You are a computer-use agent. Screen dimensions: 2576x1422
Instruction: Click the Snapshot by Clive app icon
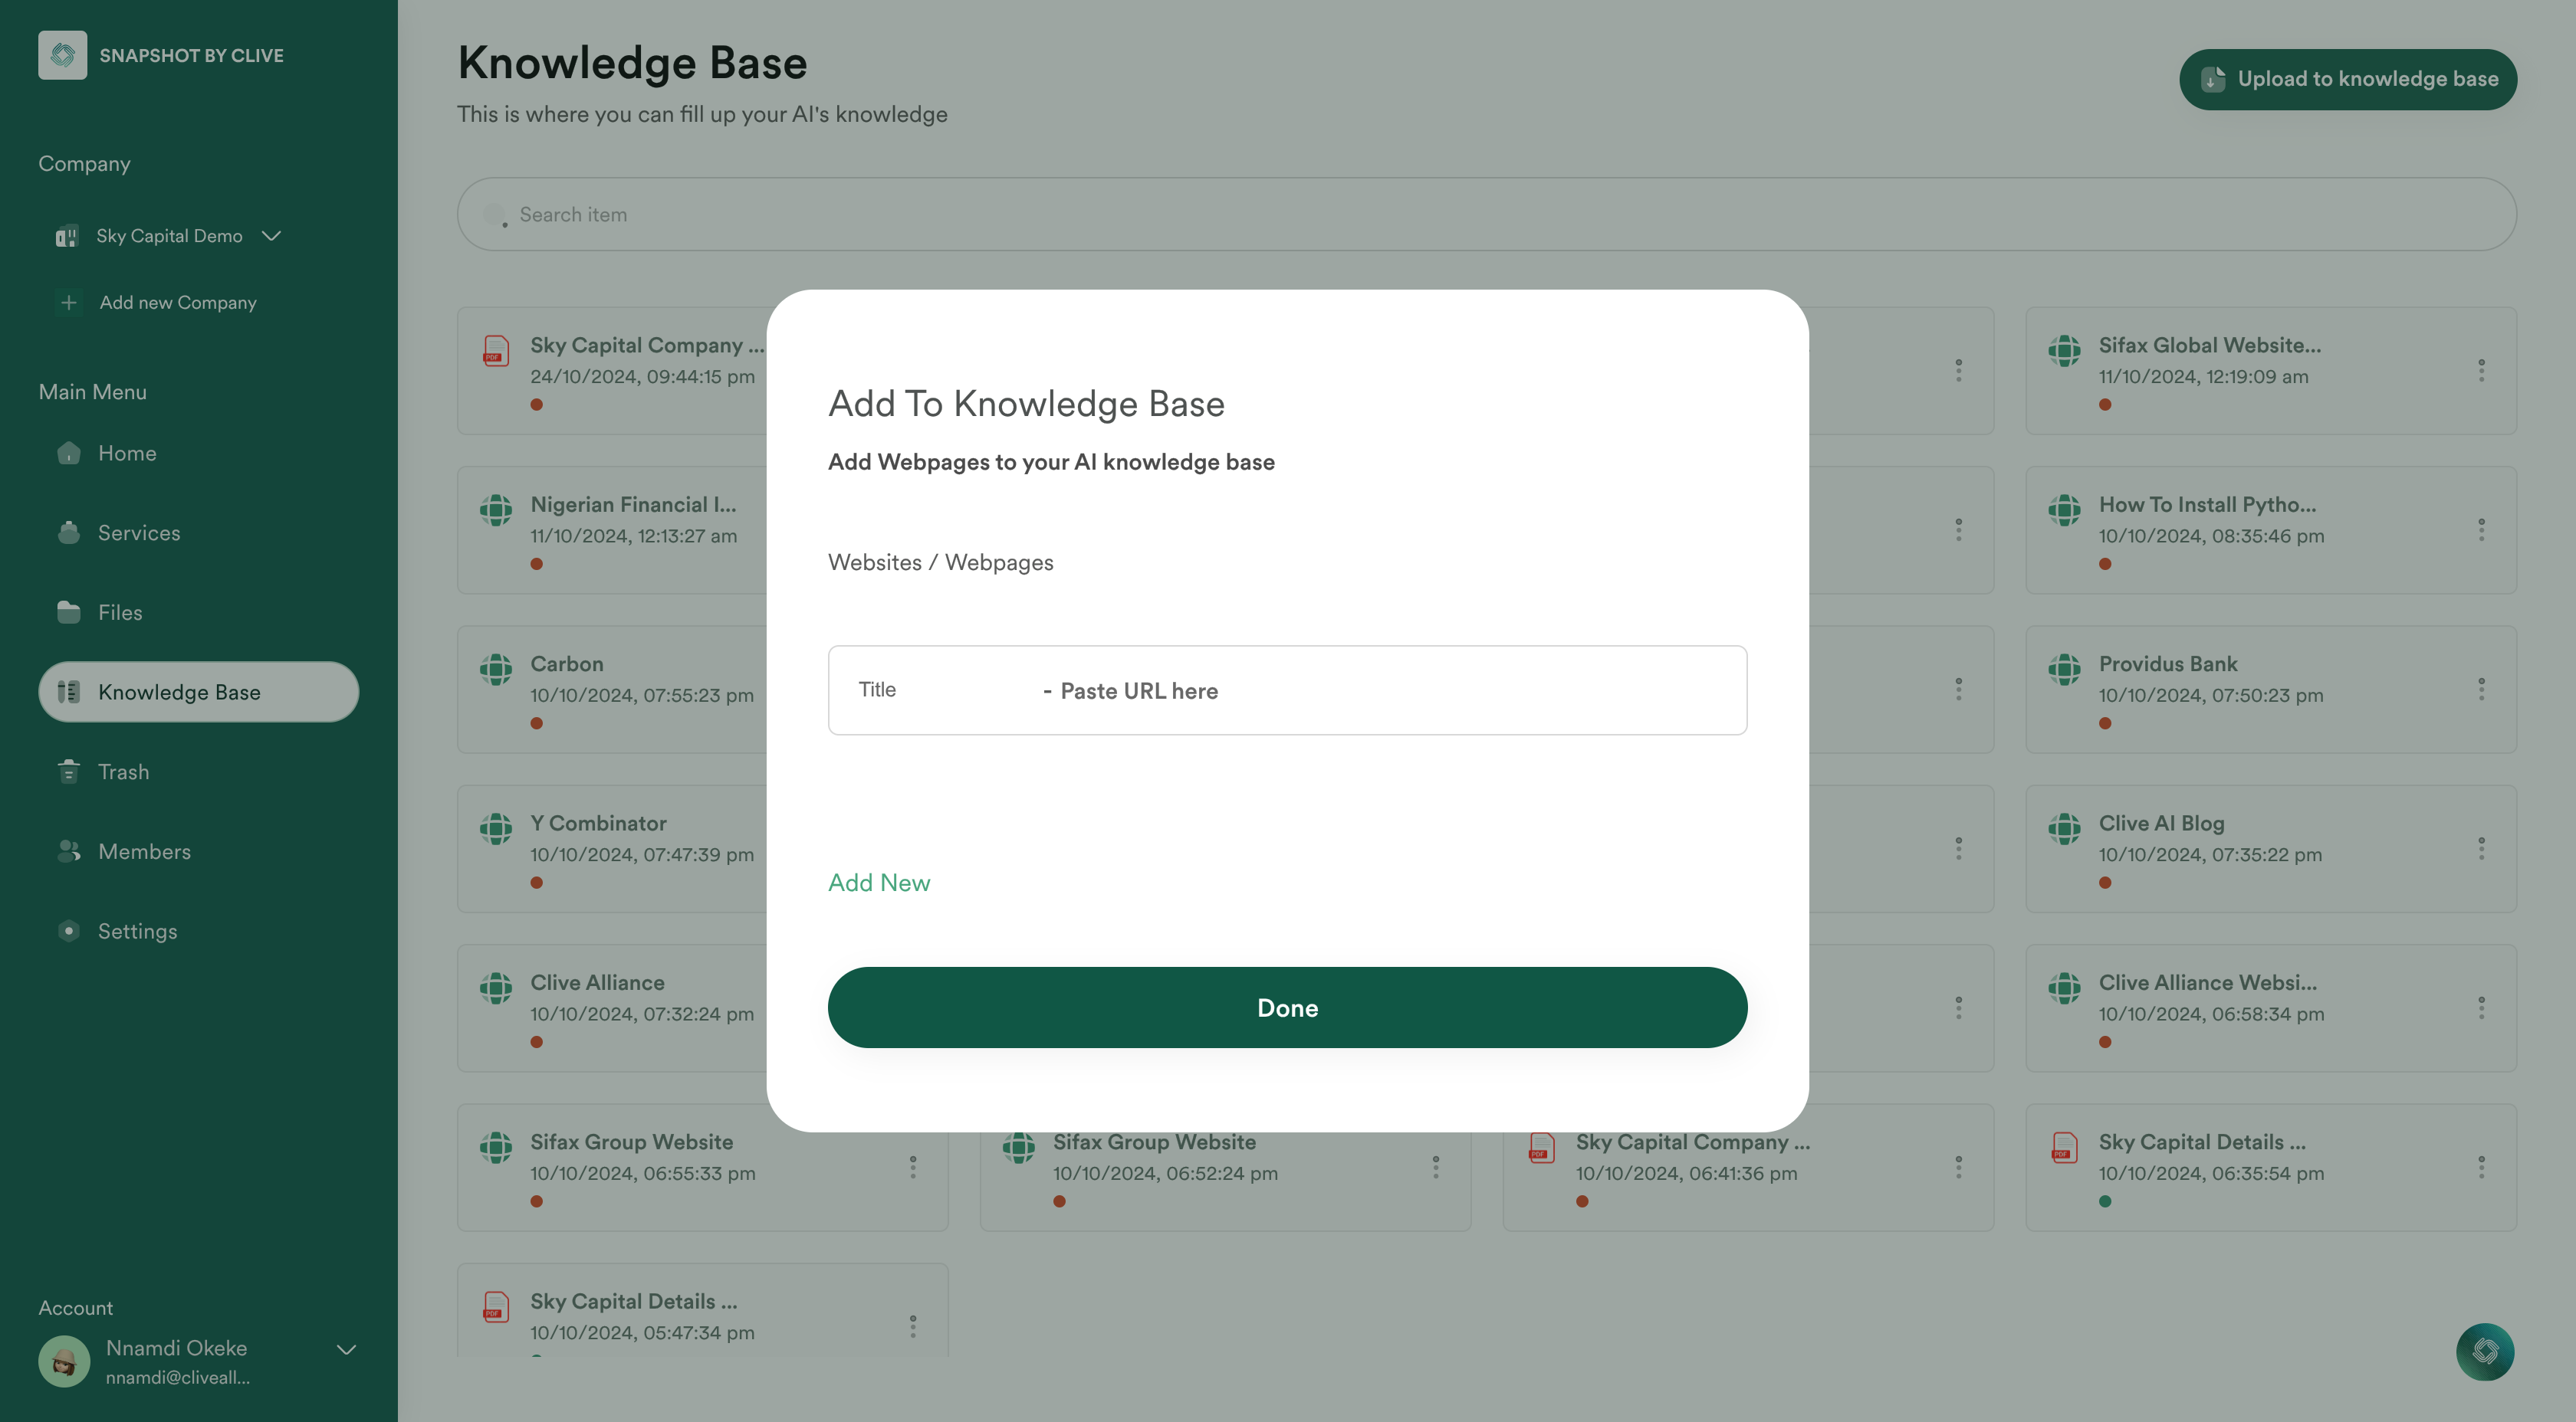click(x=61, y=54)
